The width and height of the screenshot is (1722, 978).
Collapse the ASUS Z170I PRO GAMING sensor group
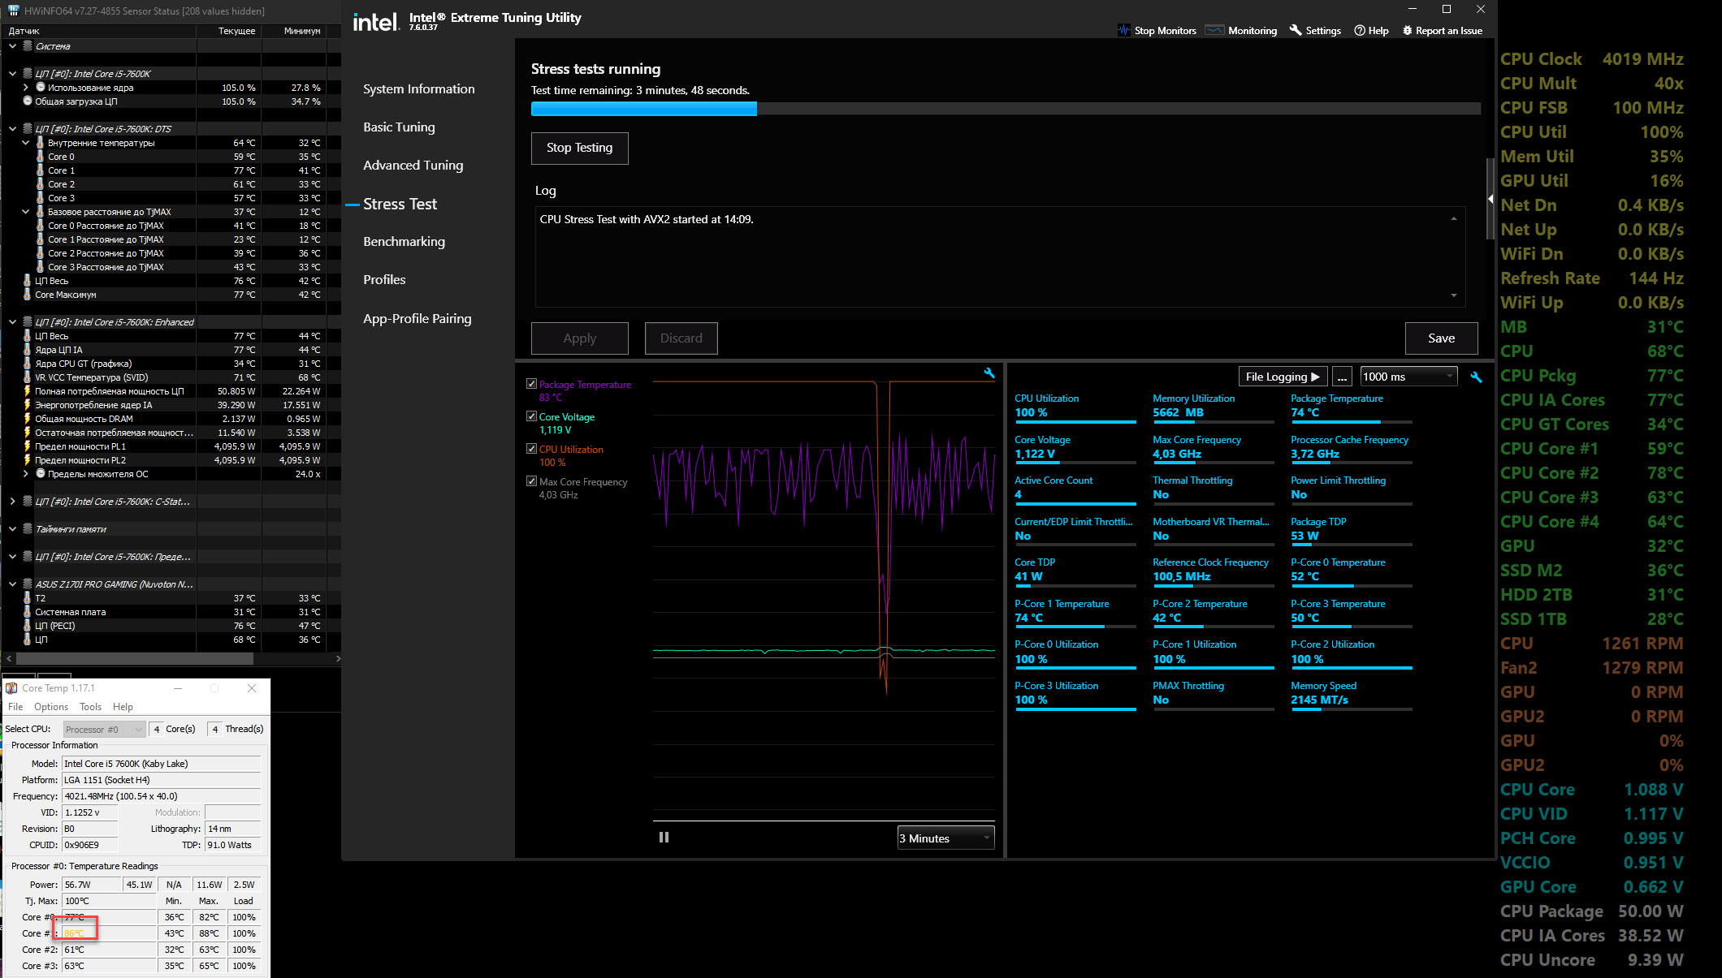pyautogui.click(x=12, y=584)
